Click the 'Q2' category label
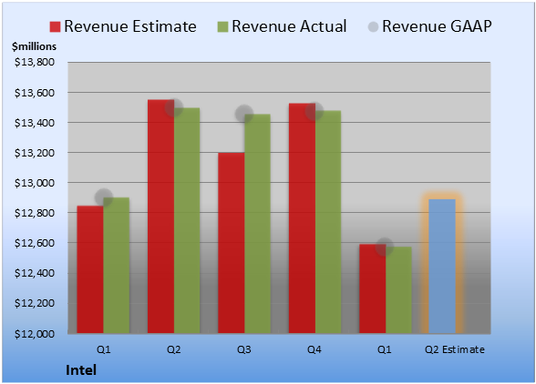Viewport: 536px width, 384px height. point(174,349)
